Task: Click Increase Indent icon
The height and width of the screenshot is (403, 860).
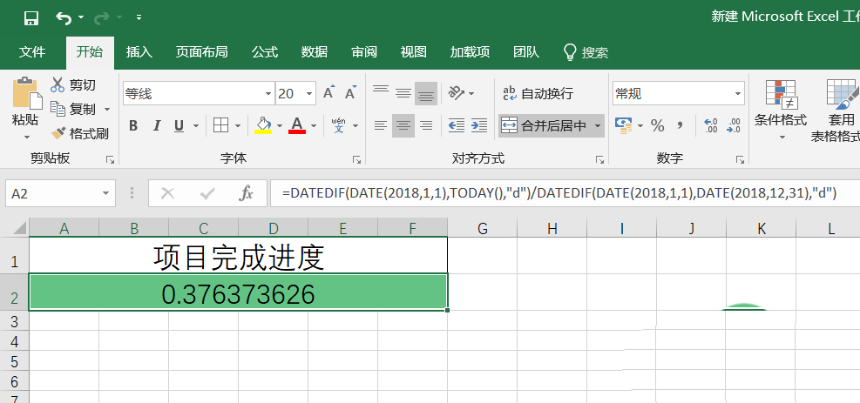Action: point(479,126)
